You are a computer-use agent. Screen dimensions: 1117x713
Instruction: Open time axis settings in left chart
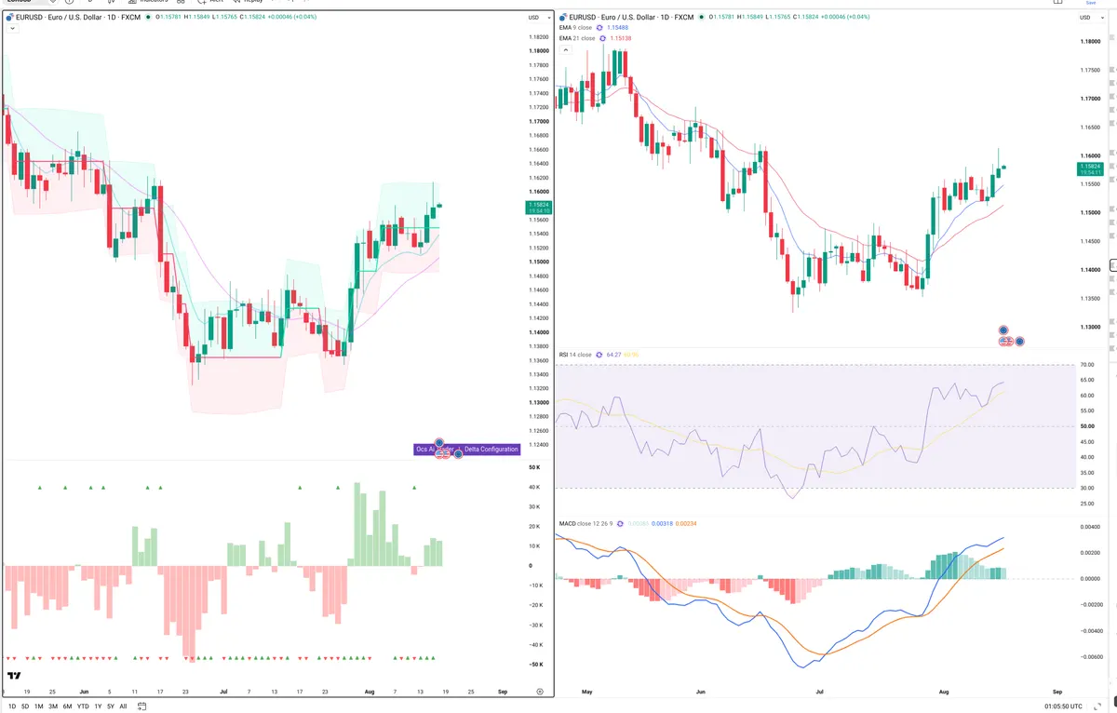[x=540, y=693]
